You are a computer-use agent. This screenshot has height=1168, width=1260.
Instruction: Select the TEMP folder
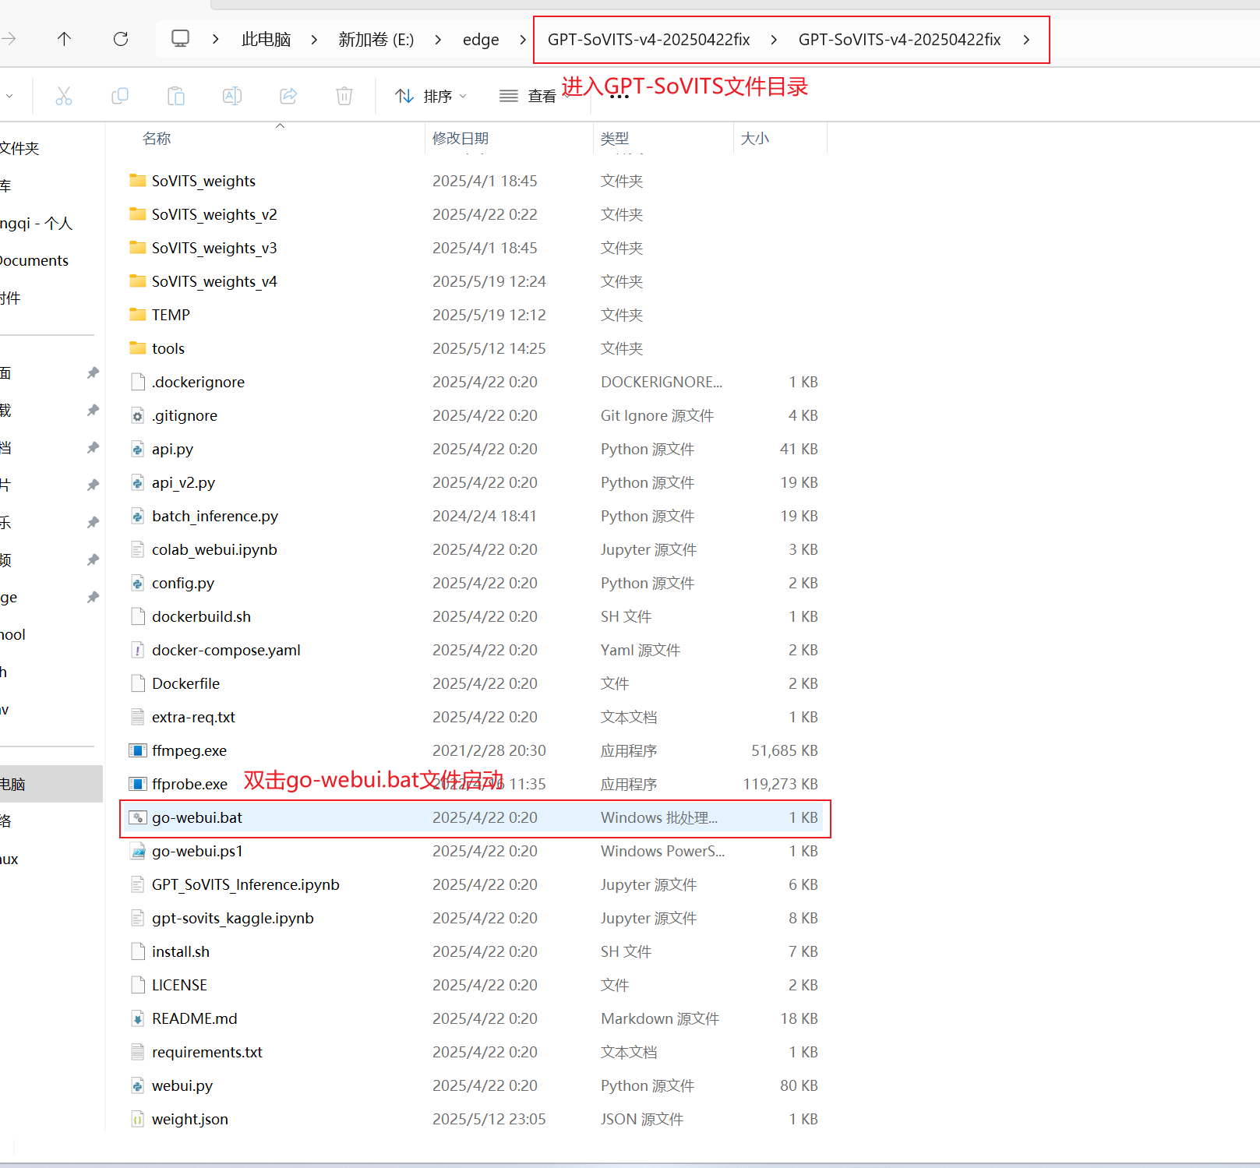[x=171, y=315]
